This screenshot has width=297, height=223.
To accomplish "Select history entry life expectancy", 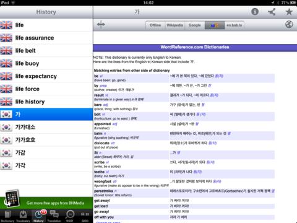I will [46, 76].
